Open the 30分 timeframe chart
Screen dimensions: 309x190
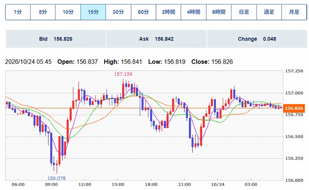[118, 12]
